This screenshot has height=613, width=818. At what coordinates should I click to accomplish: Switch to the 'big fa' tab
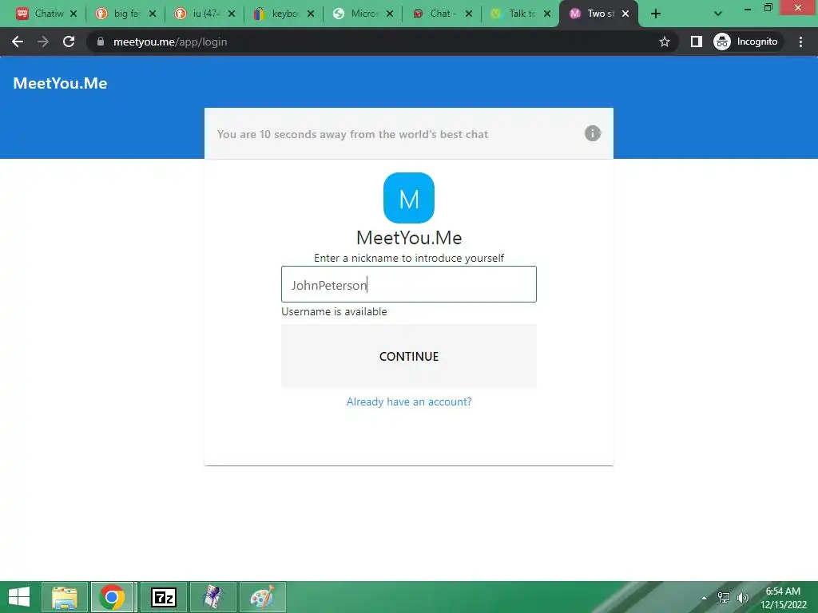[121, 14]
